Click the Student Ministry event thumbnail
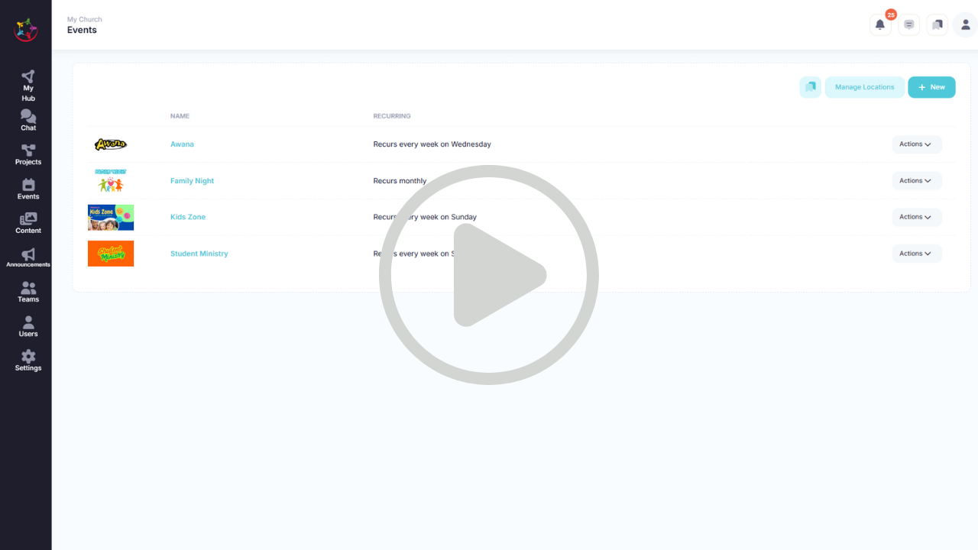978x550 pixels. coord(111,254)
